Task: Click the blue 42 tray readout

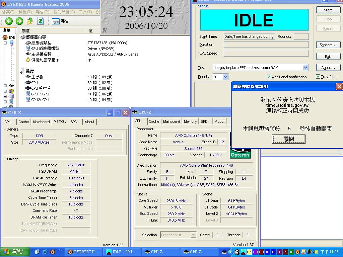Action: (x=273, y=252)
